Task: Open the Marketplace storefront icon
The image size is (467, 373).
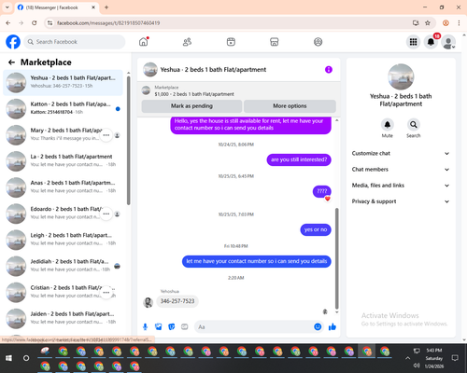Action: coord(275,42)
